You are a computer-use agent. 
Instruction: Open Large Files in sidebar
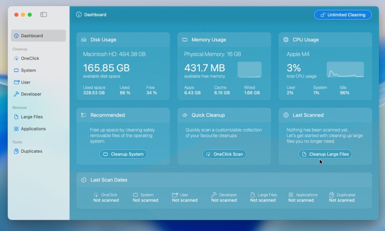pos(32,117)
